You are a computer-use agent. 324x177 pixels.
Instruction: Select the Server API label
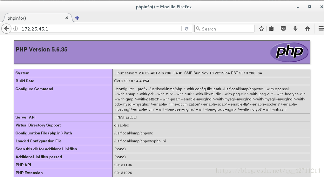click(x=25, y=117)
